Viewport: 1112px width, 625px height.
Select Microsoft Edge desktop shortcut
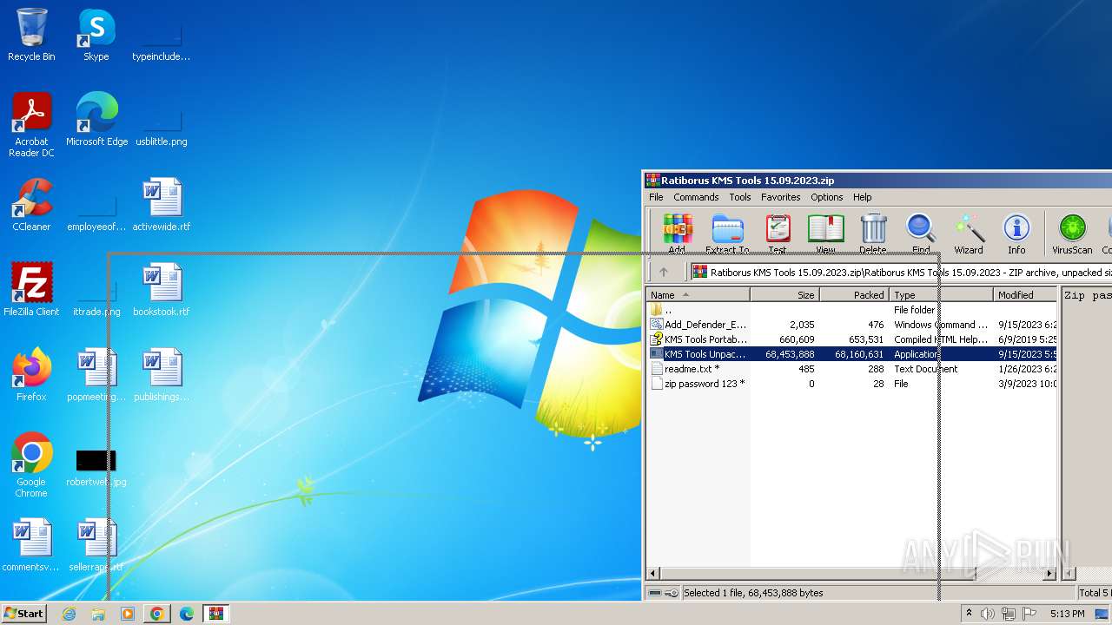click(x=96, y=120)
